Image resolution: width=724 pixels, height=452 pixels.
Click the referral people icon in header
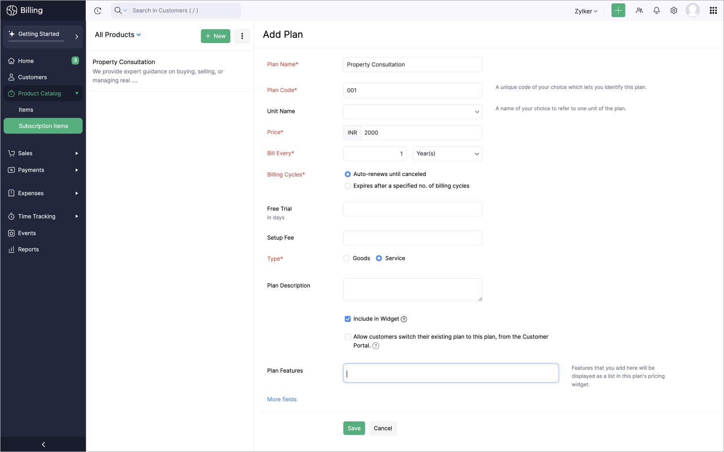point(639,11)
